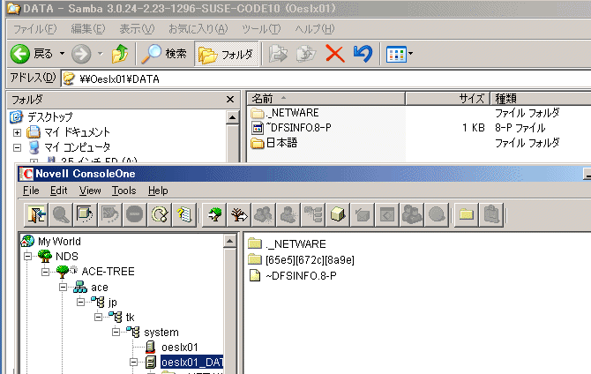The height and width of the screenshot is (374, 591).
Task: Click the grayed Filter icon in ConsoleOne
Action: tap(110, 215)
